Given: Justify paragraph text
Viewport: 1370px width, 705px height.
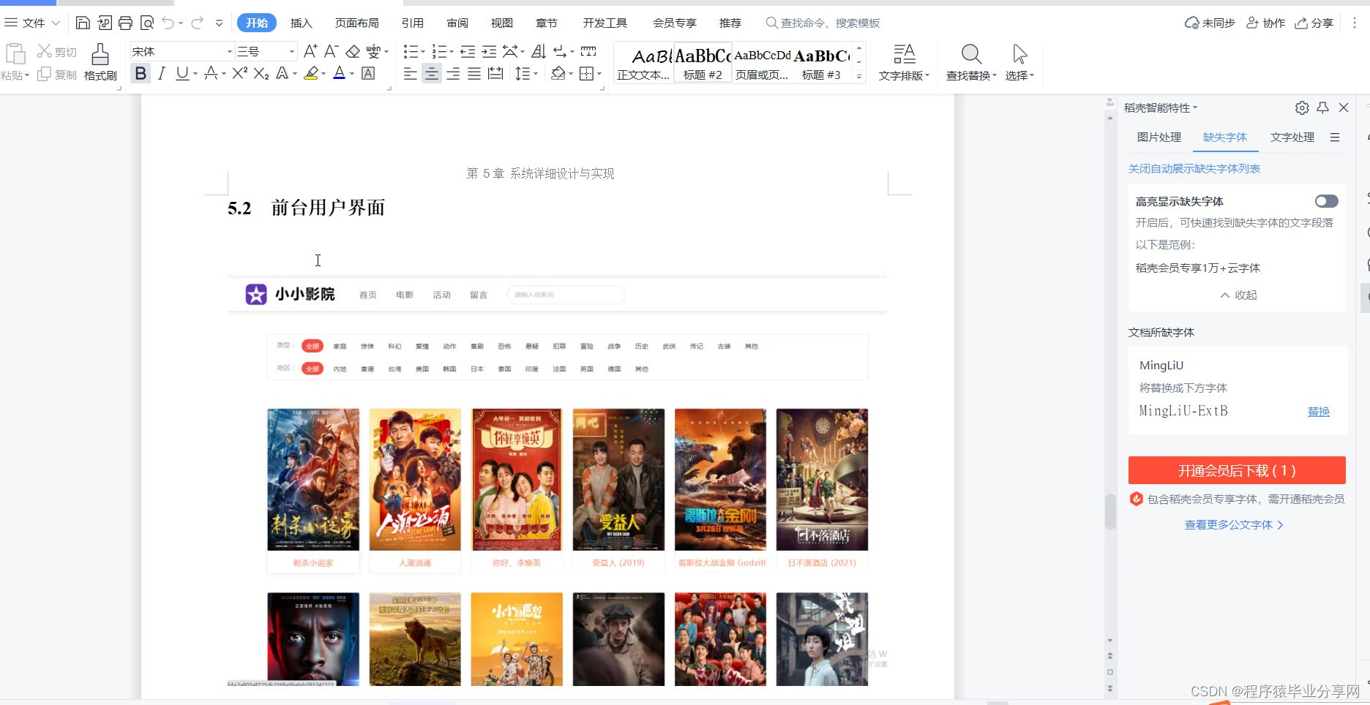Looking at the screenshot, I should tap(474, 73).
